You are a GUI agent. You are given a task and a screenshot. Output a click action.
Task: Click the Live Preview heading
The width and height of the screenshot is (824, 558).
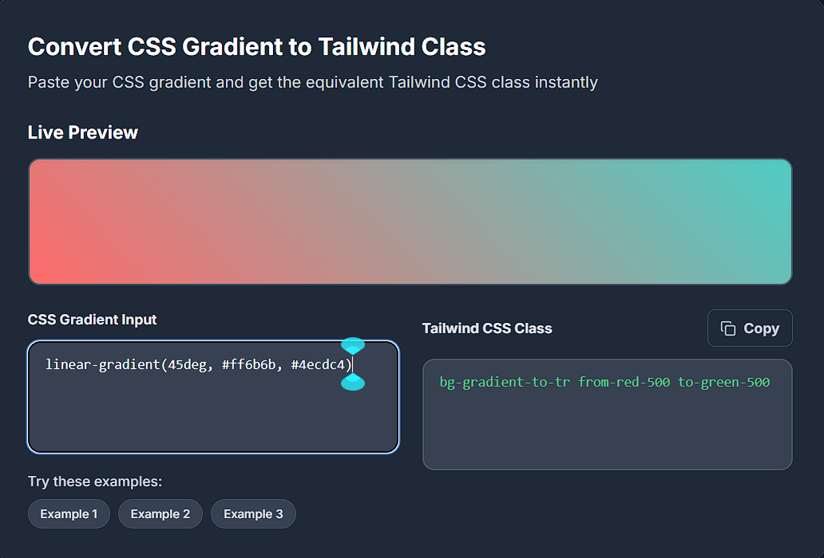[82, 132]
